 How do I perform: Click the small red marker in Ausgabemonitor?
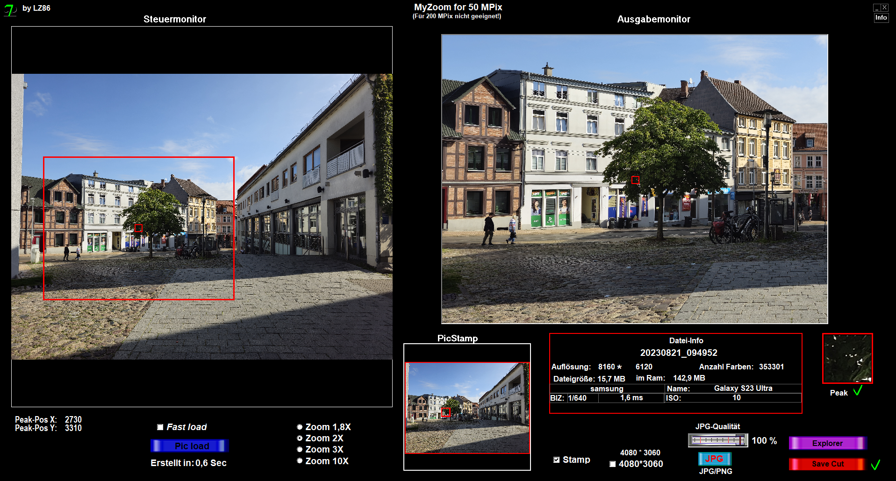[635, 180]
